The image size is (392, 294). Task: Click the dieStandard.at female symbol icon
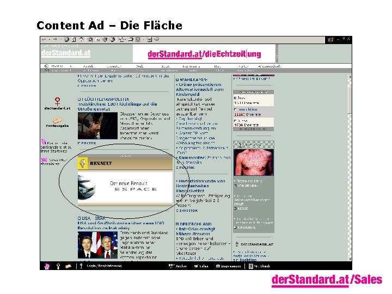tap(58, 101)
